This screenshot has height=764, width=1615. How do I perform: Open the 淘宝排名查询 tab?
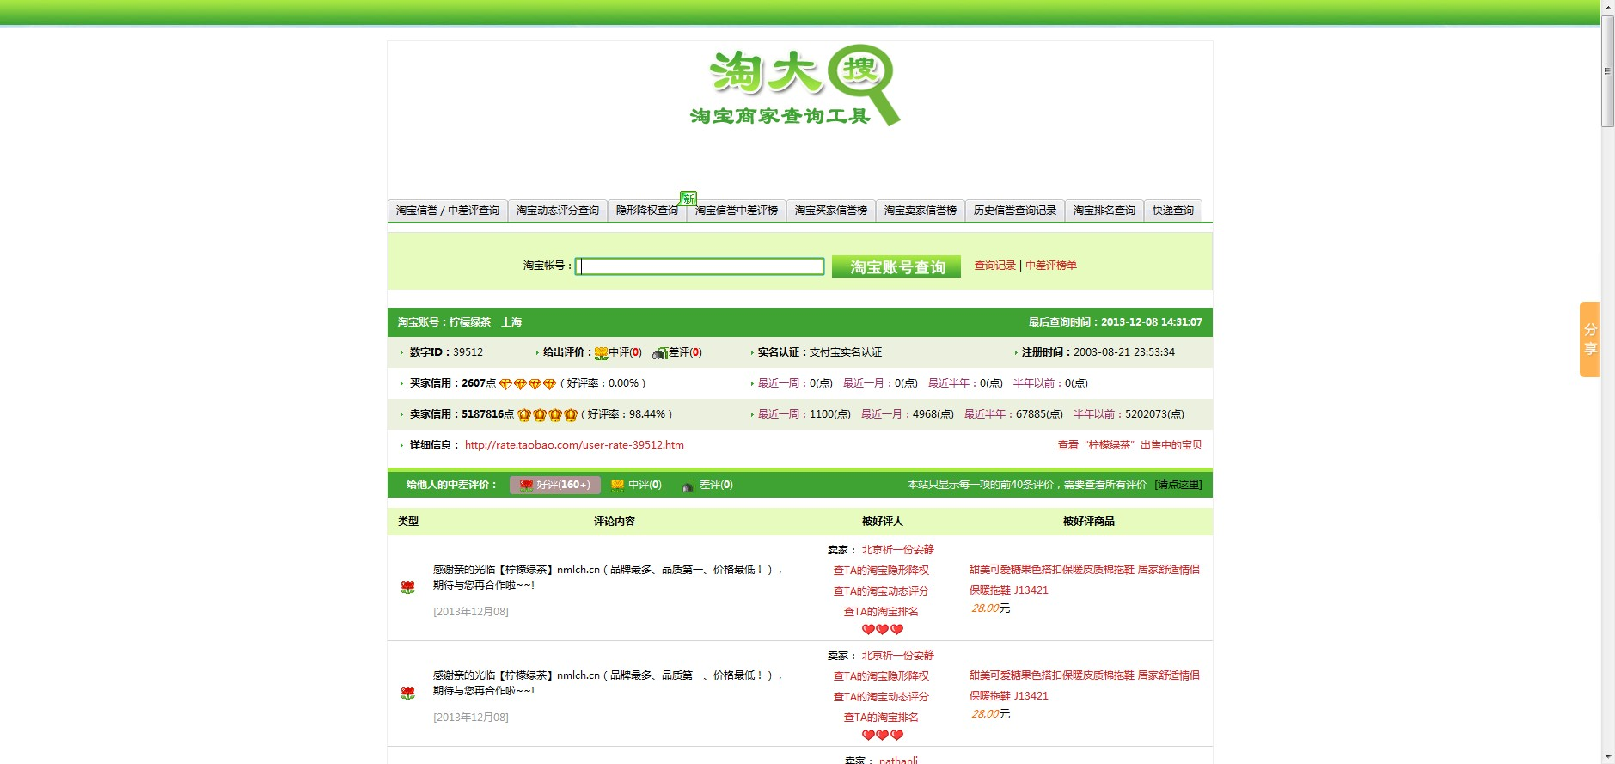click(1104, 211)
